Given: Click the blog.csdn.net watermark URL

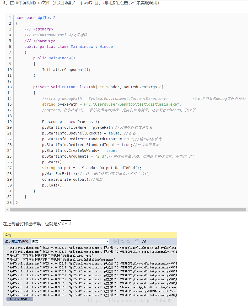Looking at the screenshot, I should 131,300.
